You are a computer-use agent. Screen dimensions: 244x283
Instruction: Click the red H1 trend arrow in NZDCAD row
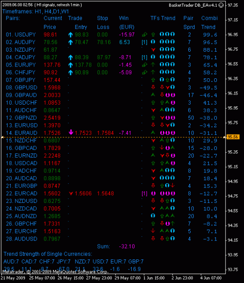click(153, 208)
